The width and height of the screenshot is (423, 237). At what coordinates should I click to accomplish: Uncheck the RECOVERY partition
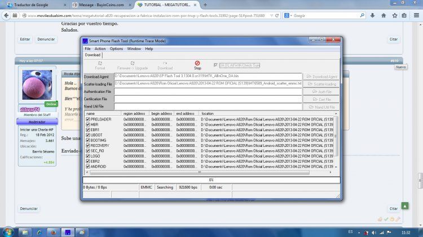pos(87,145)
